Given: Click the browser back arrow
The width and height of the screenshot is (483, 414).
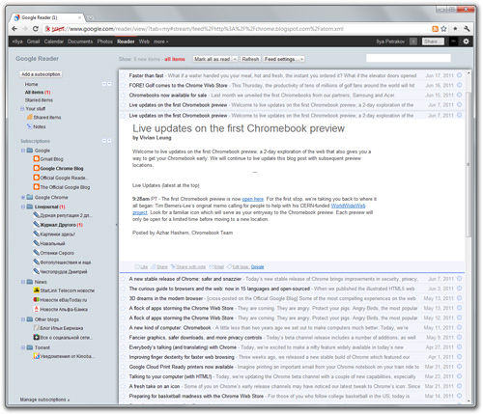Looking at the screenshot, I should 14,29.
